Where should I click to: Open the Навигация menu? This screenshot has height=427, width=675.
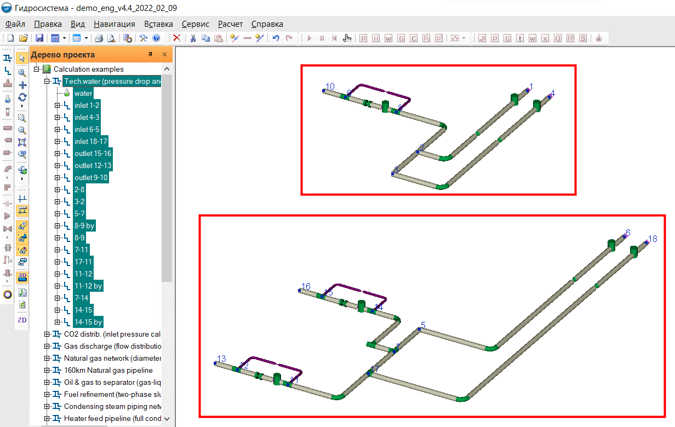(x=115, y=24)
